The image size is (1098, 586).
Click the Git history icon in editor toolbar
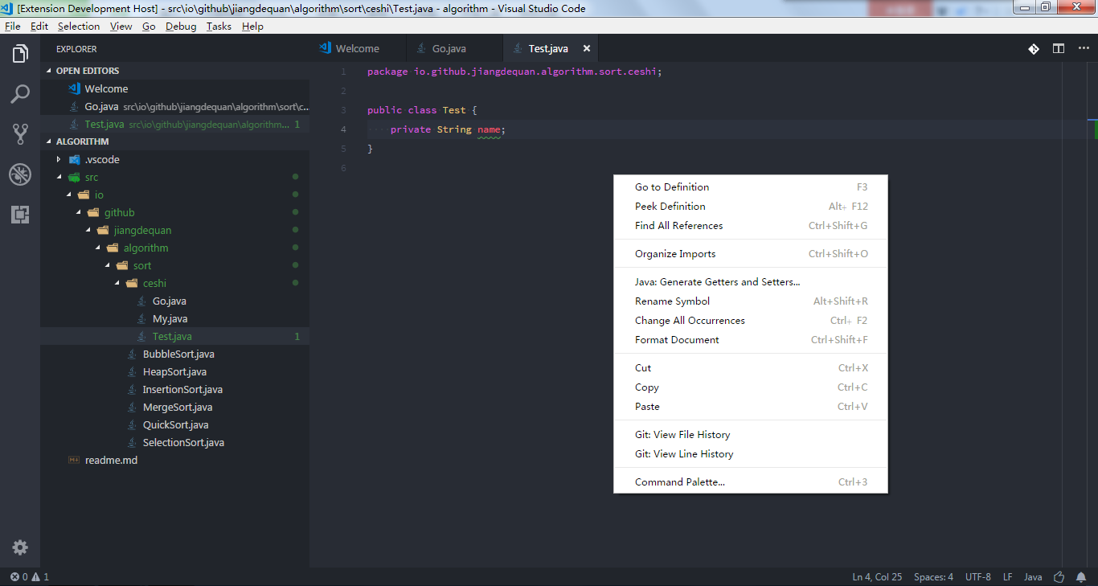pyautogui.click(x=1034, y=49)
